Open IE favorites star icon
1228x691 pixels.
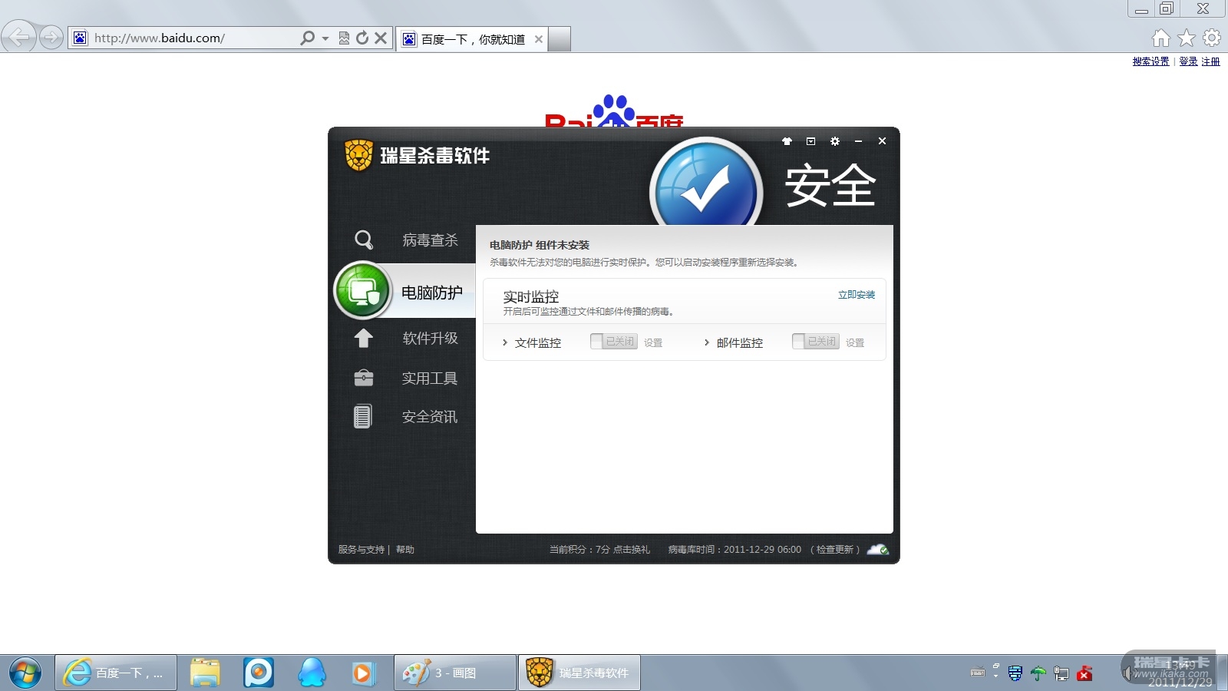point(1187,38)
